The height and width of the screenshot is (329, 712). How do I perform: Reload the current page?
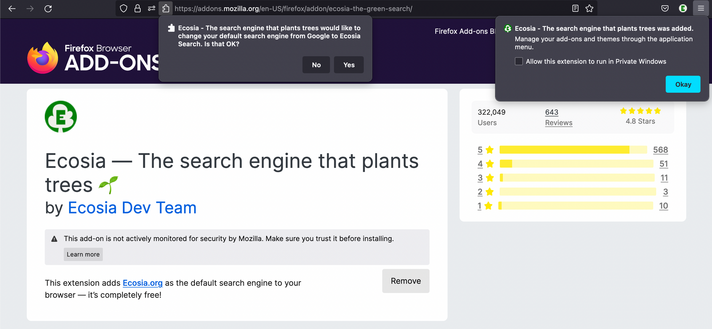pos(48,9)
